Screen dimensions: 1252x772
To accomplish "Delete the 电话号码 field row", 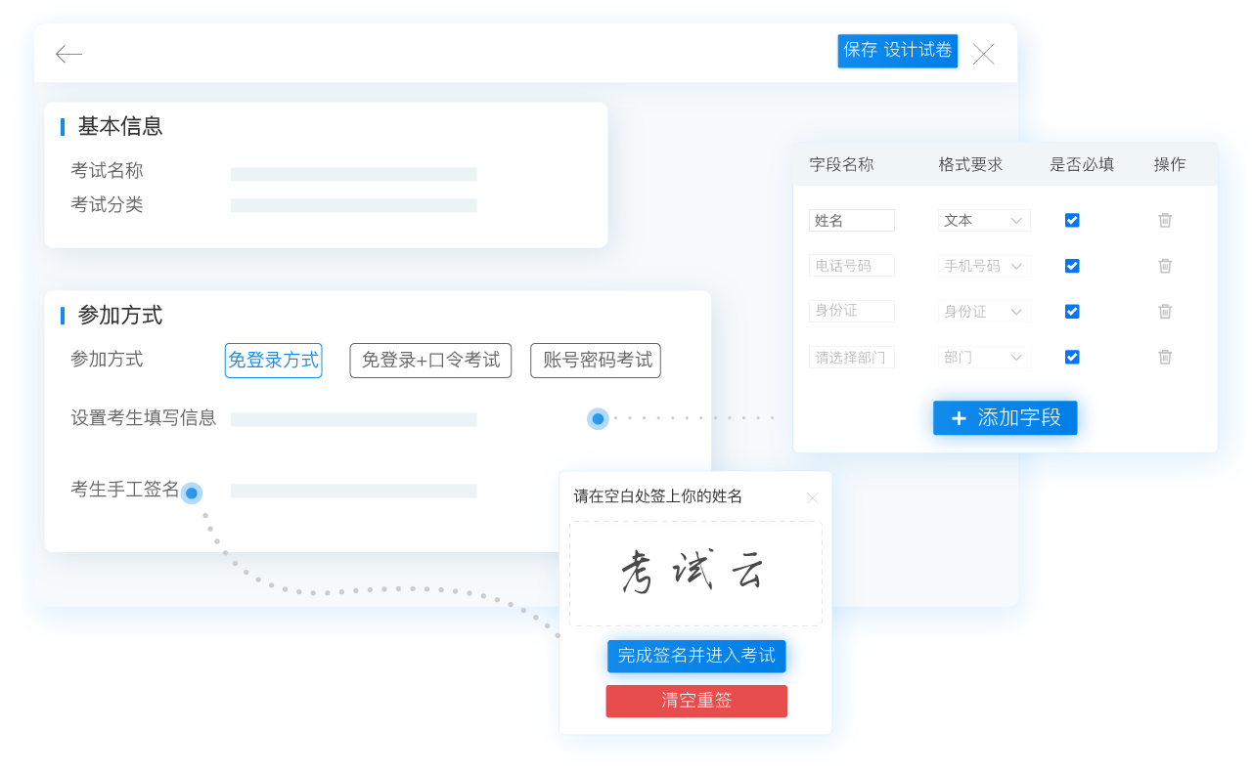I will click(1165, 266).
